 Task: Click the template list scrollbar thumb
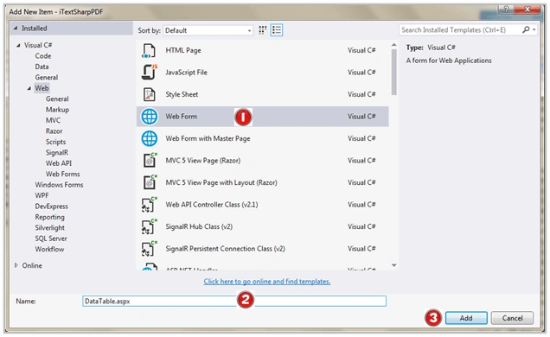[394, 72]
